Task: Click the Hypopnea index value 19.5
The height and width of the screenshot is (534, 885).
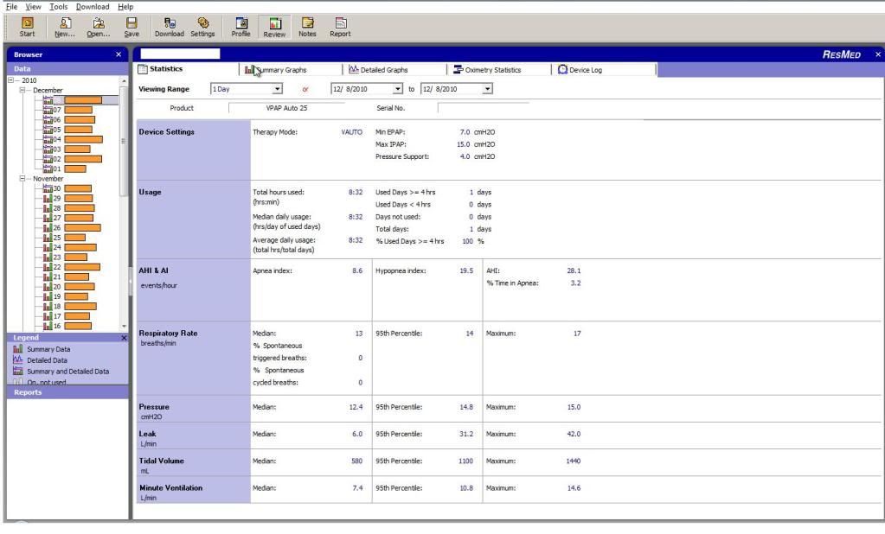Action: 466,270
